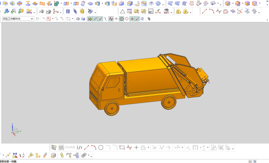
Task: Click the point on face snap icon
Action: click(143, 19)
